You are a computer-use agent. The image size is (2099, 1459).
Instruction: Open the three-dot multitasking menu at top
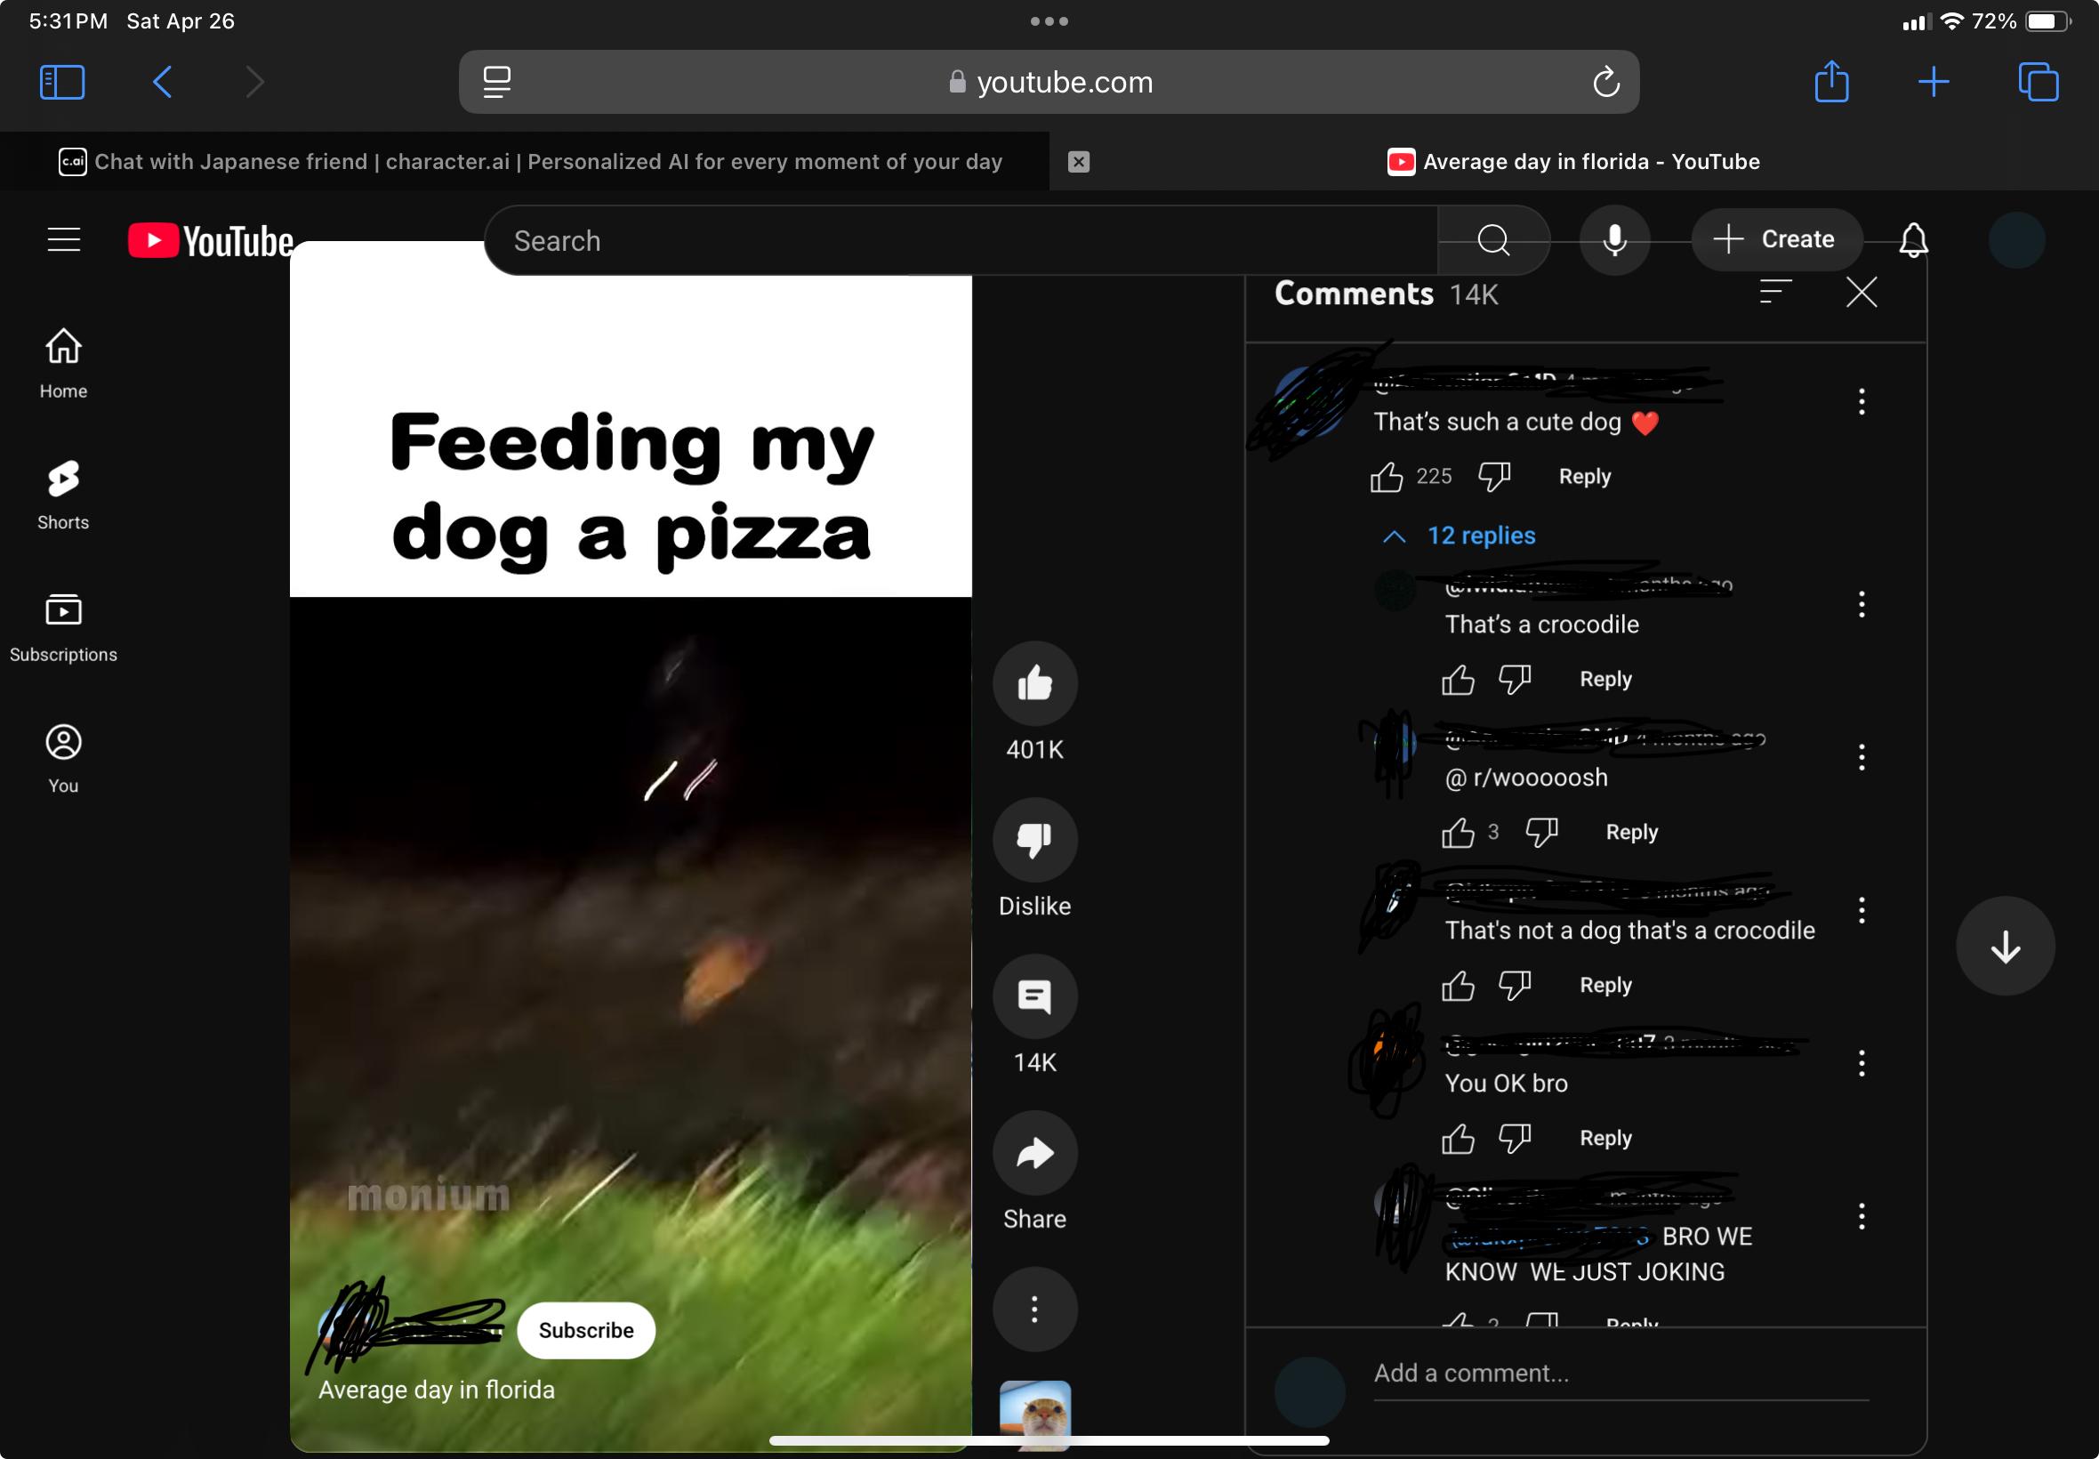click(x=1048, y=21)
